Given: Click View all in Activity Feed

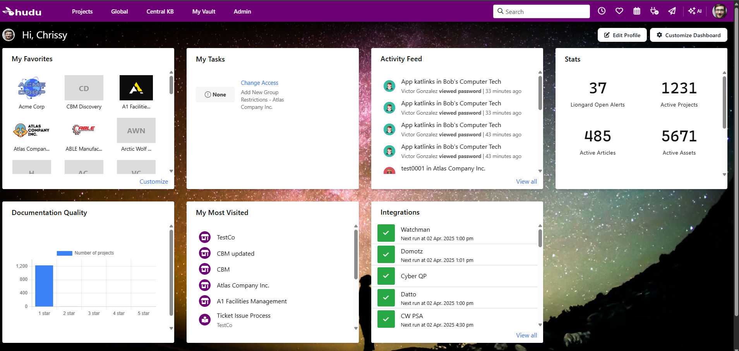Looking at the screenshot, I should point(526,181).
